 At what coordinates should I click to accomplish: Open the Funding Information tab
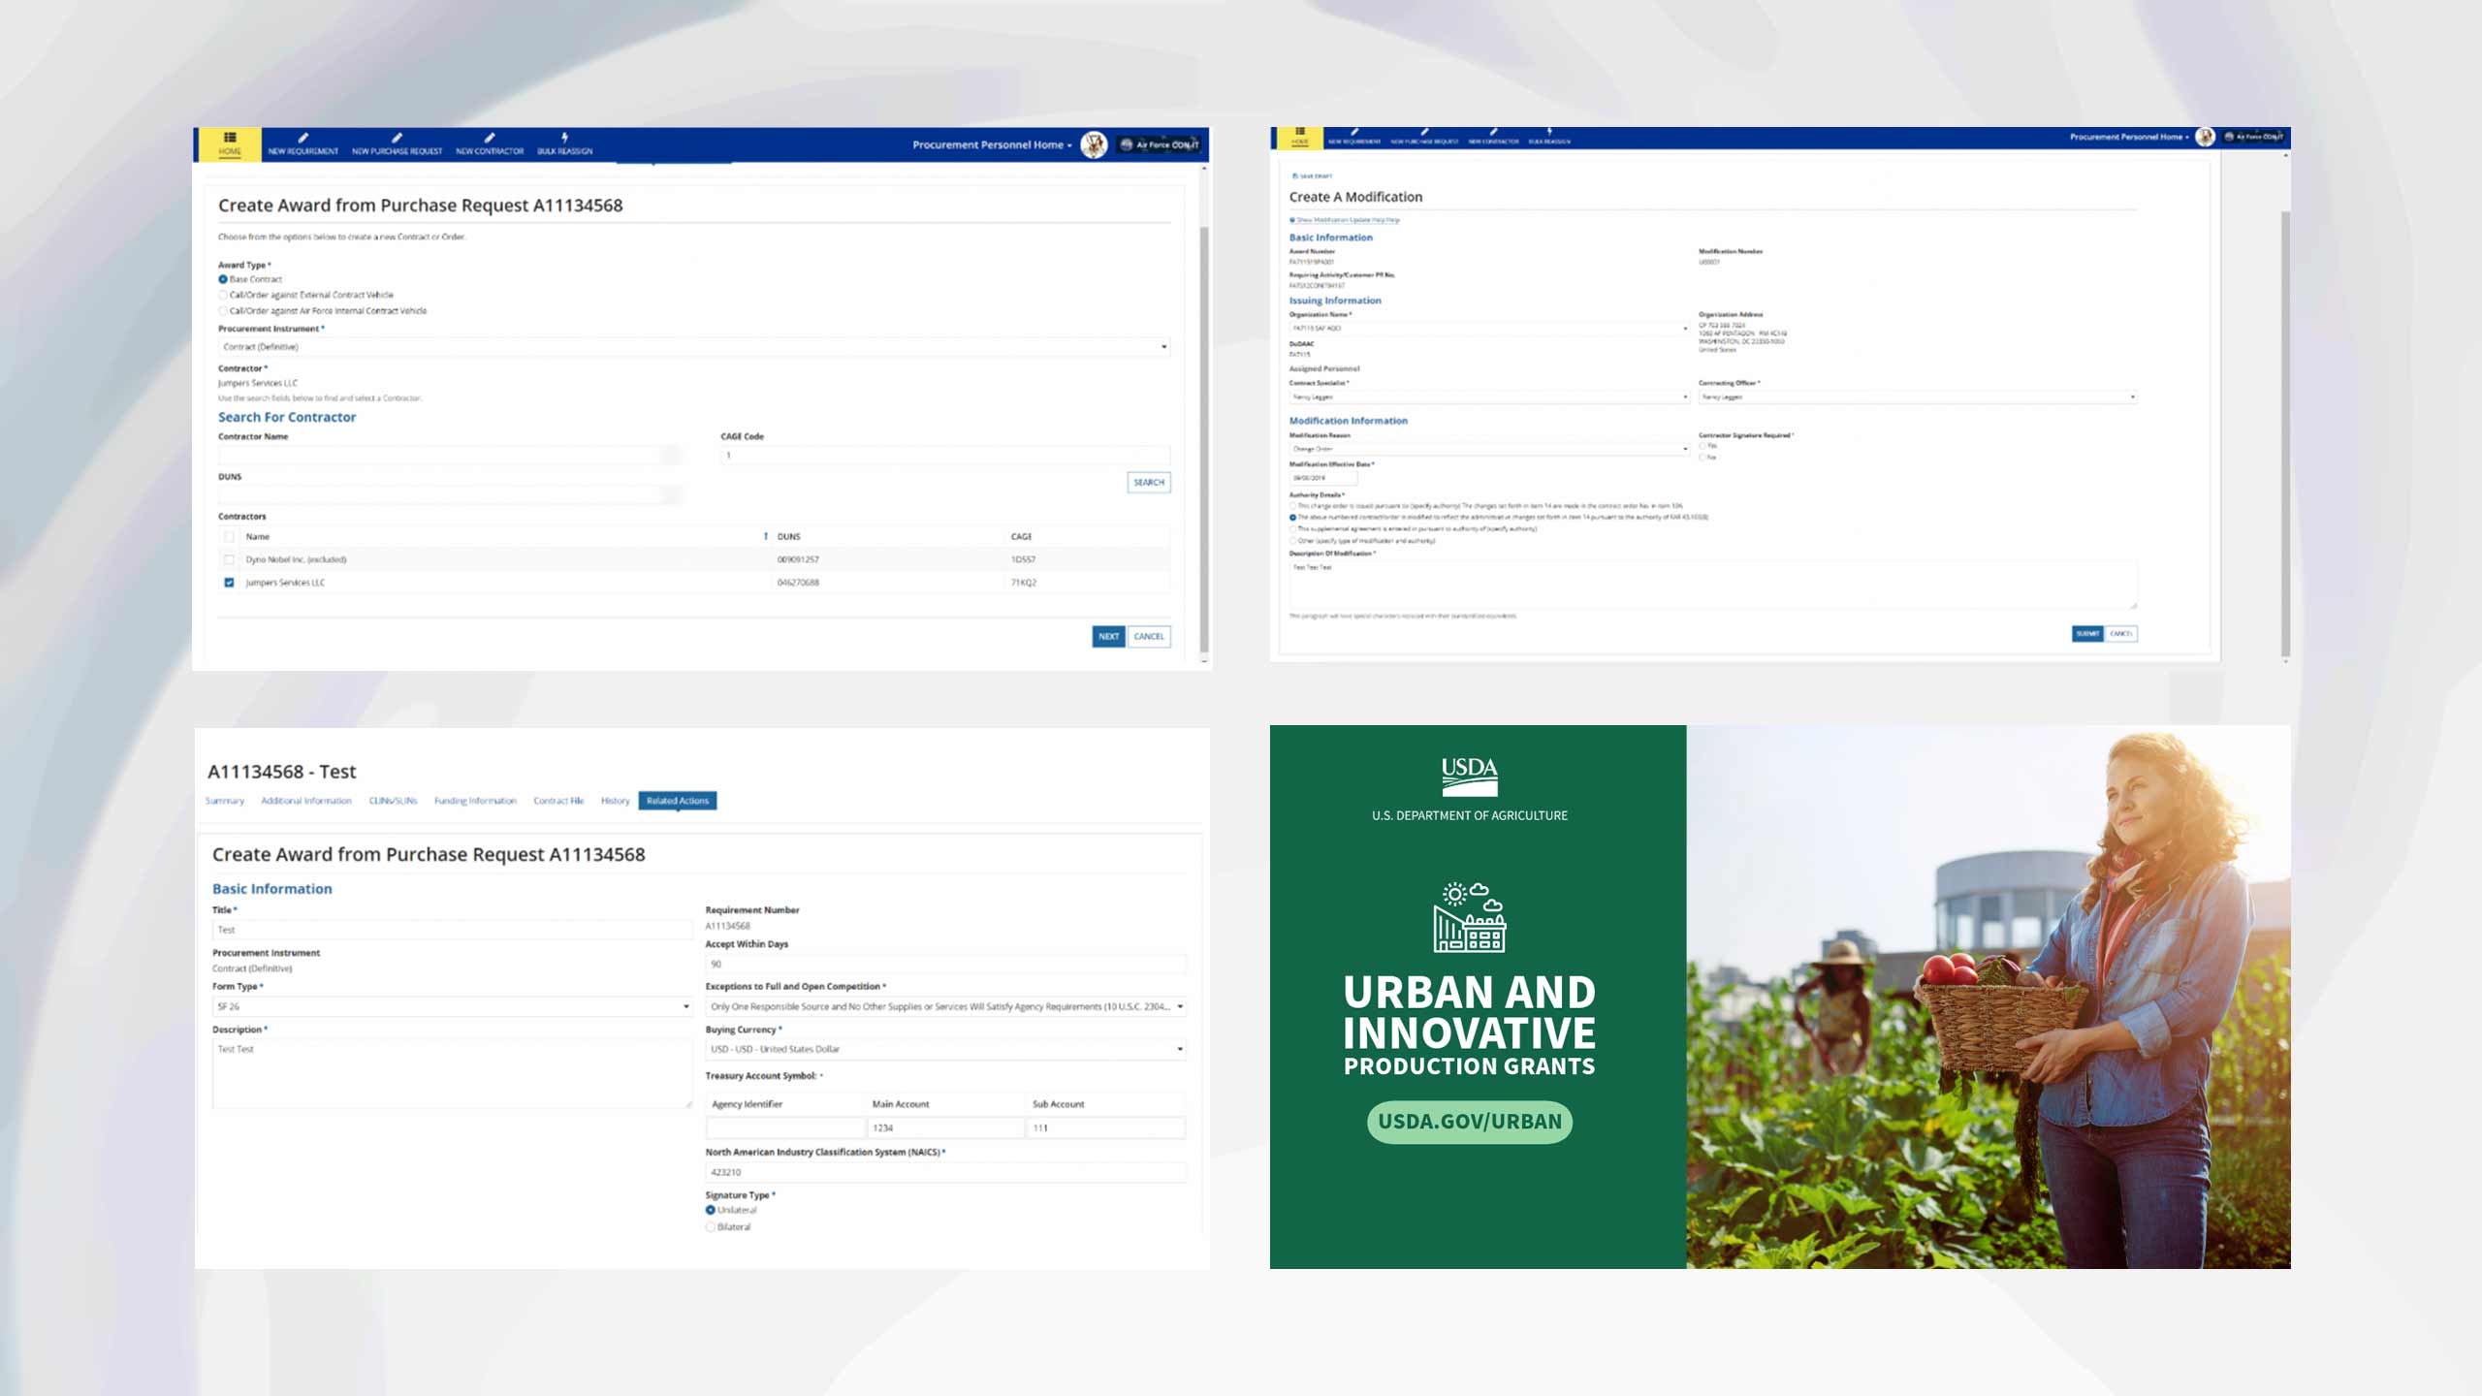[x=475, y=801]
